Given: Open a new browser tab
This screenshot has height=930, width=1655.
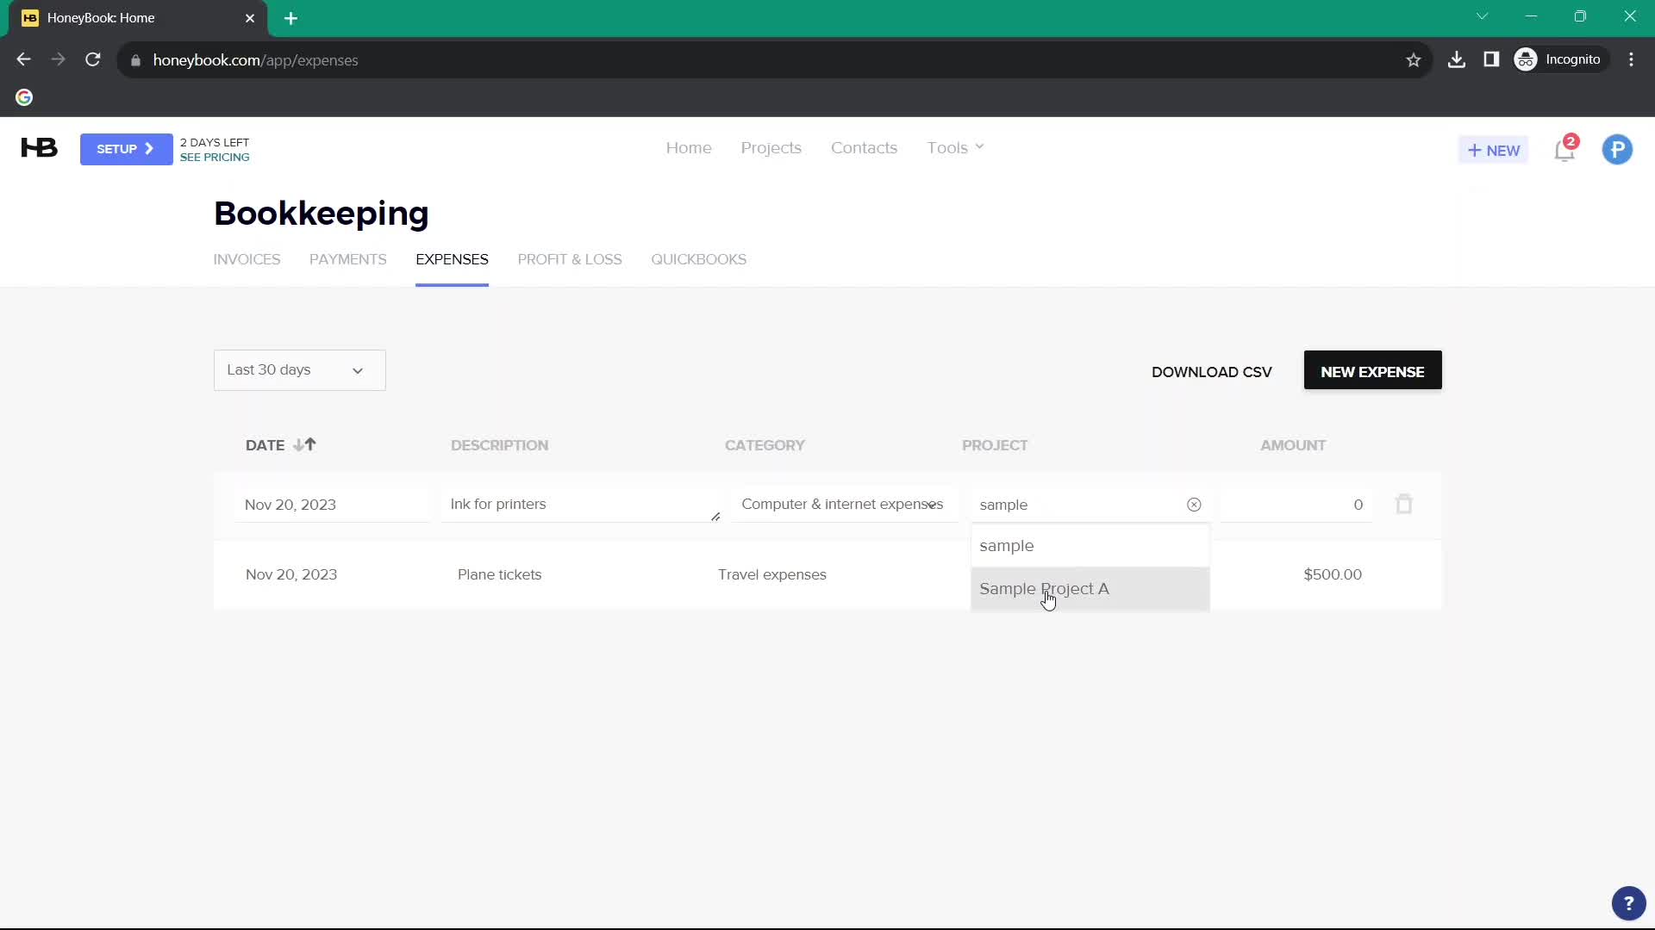Looking at the screenshot, I should click(291, 18).
